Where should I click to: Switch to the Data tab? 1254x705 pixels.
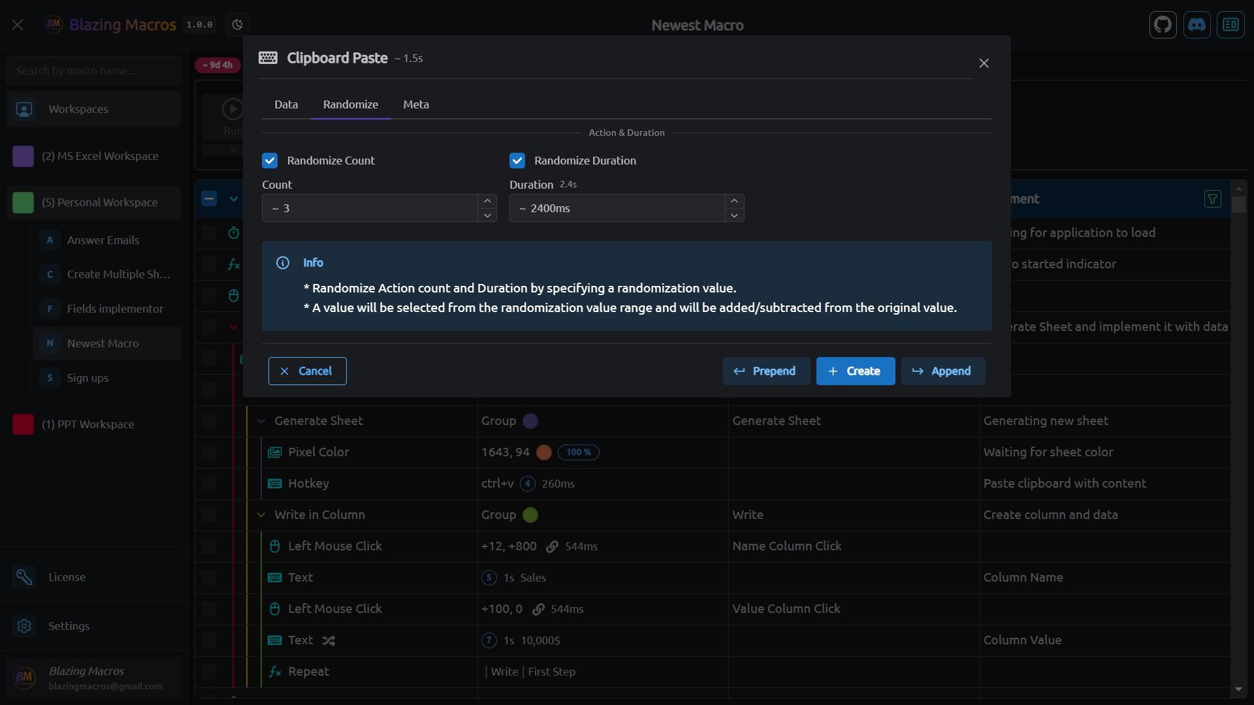(286, 104)
